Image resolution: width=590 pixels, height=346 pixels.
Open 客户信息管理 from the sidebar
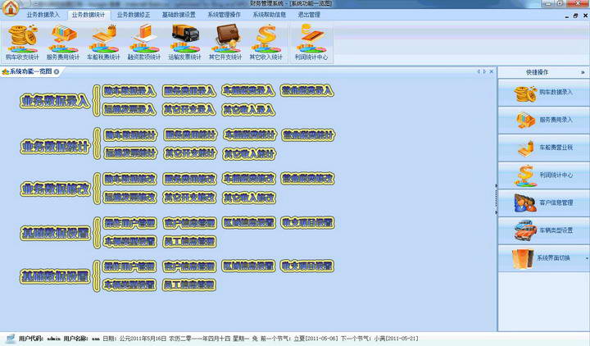[544, 202]
